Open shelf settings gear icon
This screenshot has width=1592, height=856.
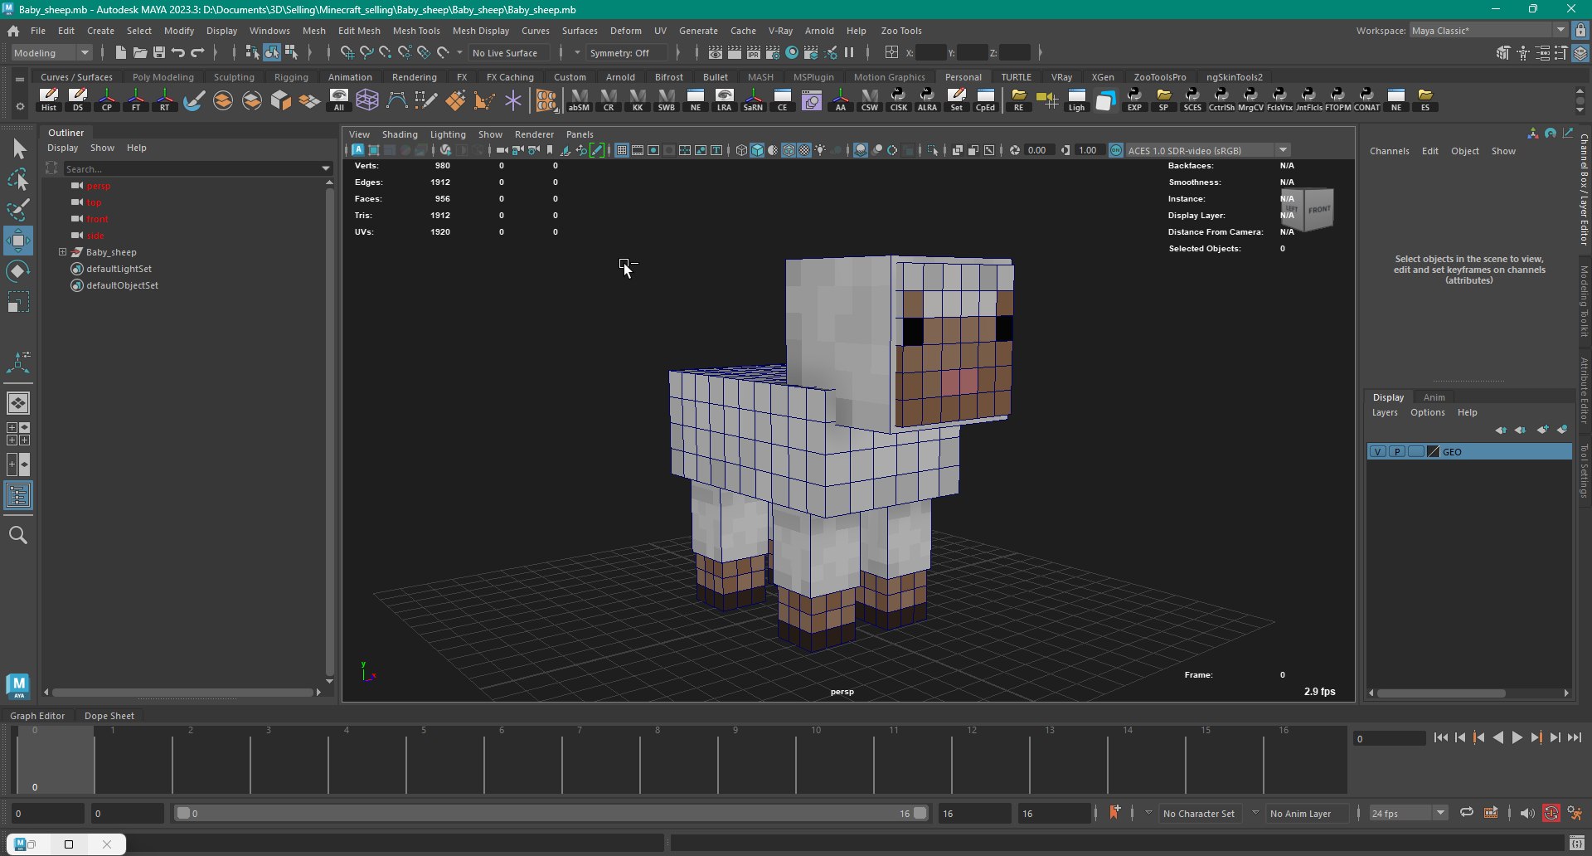point(20,106)
